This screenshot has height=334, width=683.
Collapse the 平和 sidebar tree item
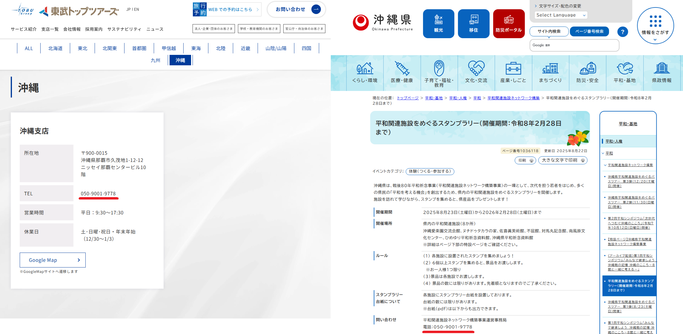[603, 153]
